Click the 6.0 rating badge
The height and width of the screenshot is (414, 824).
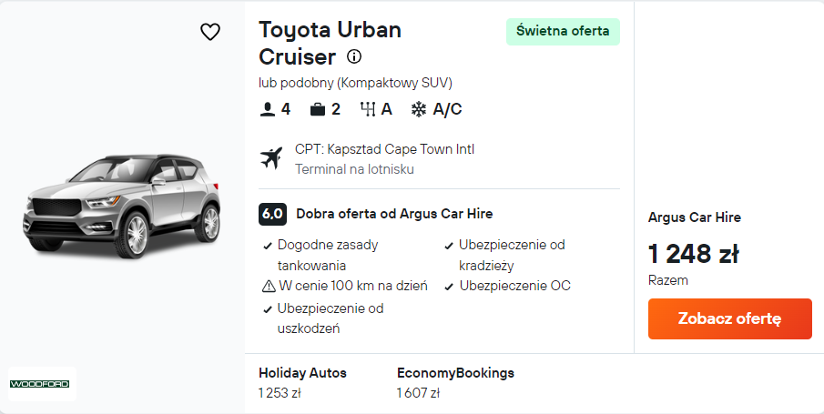pos(272,214)
